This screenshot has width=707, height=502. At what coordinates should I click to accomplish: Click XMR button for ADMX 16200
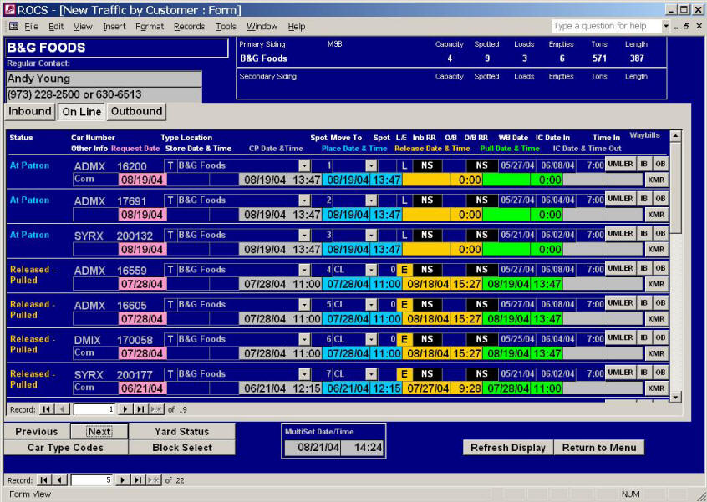point(656,180)
